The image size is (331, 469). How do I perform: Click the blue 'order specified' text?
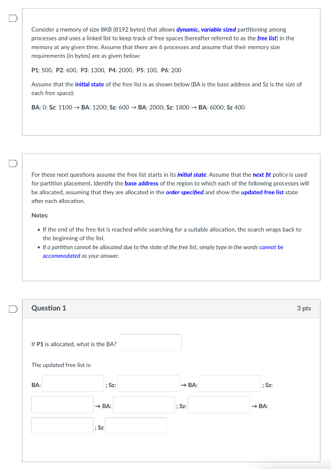185,192
